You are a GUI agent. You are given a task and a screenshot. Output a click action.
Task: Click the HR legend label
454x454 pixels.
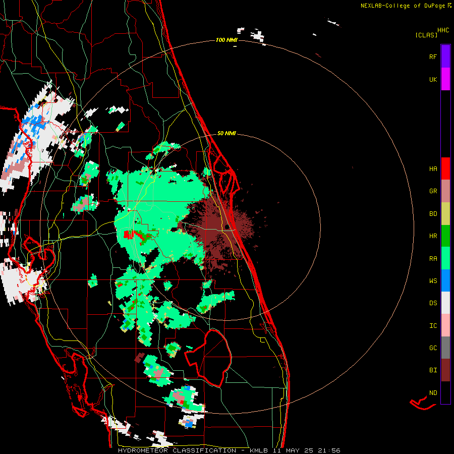click(433, 236)
